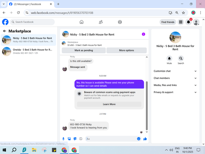Image resolution: width=205 pixels, height=154 pixels.
Task: Open new browser tab
Action: (58, 4)
